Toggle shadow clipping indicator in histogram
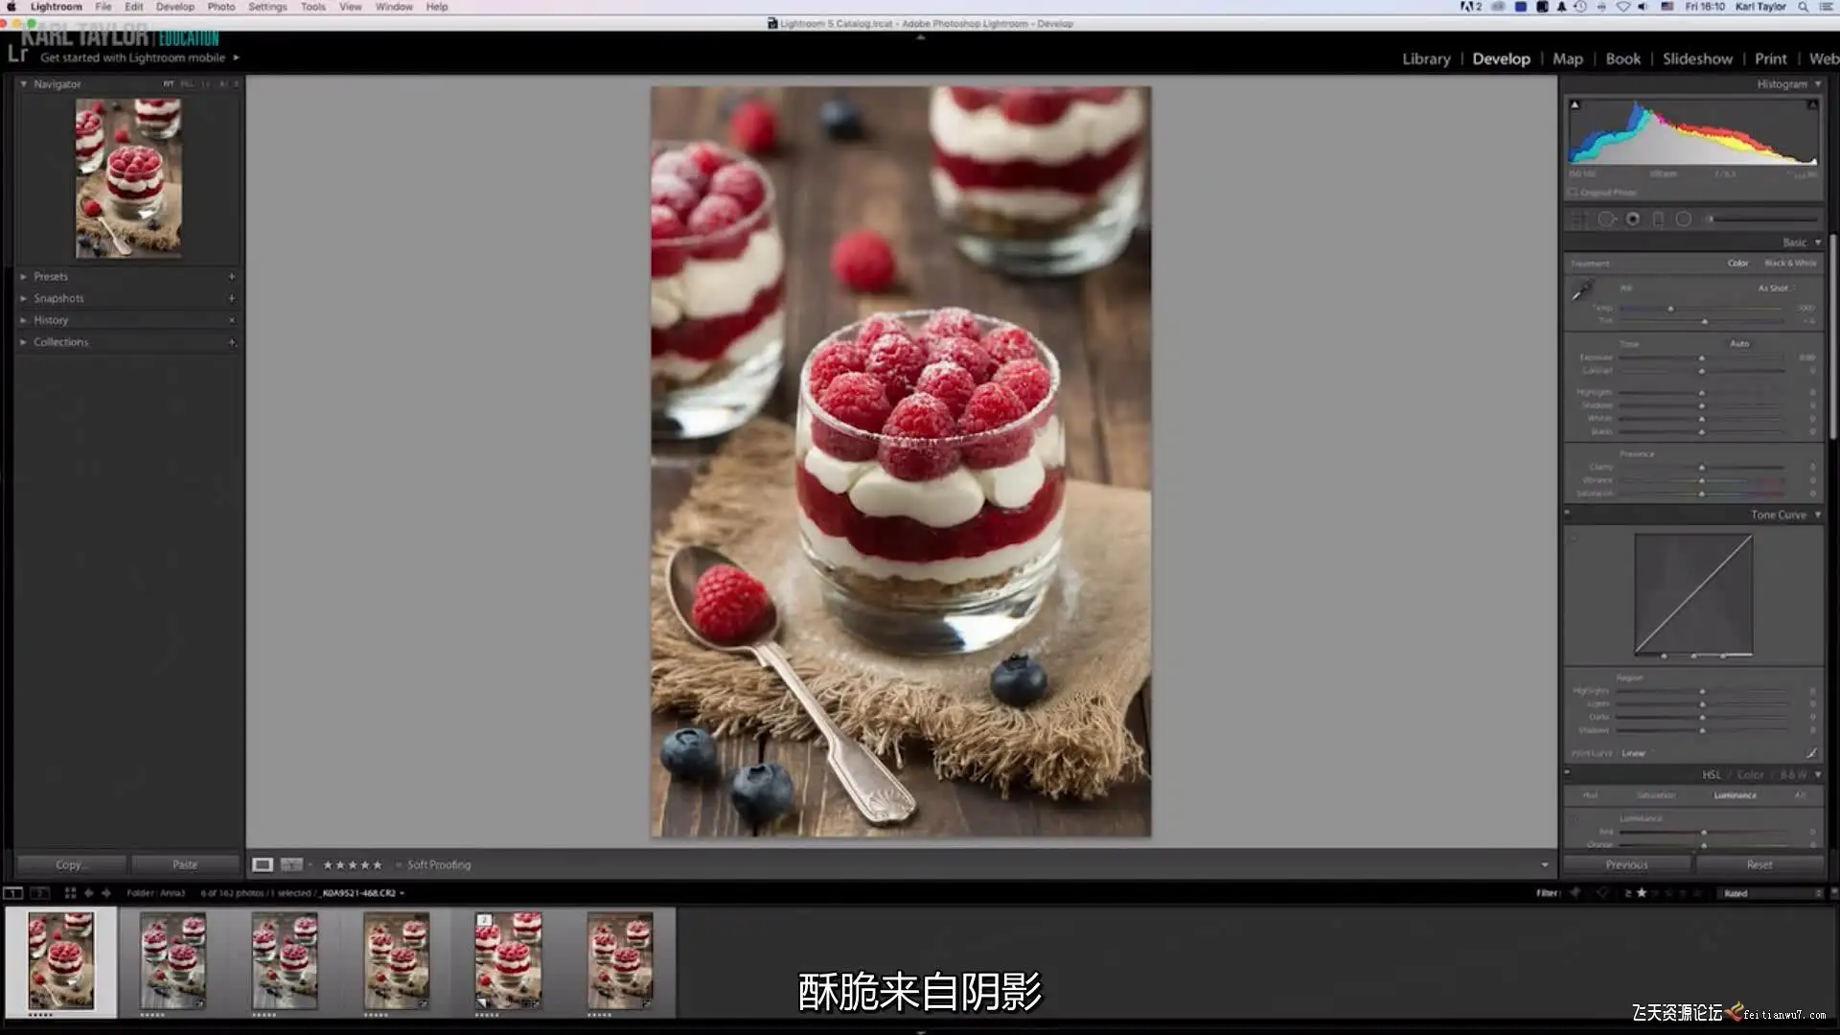This screenshot has height=1035, width=1840. tap(1575, 104)
